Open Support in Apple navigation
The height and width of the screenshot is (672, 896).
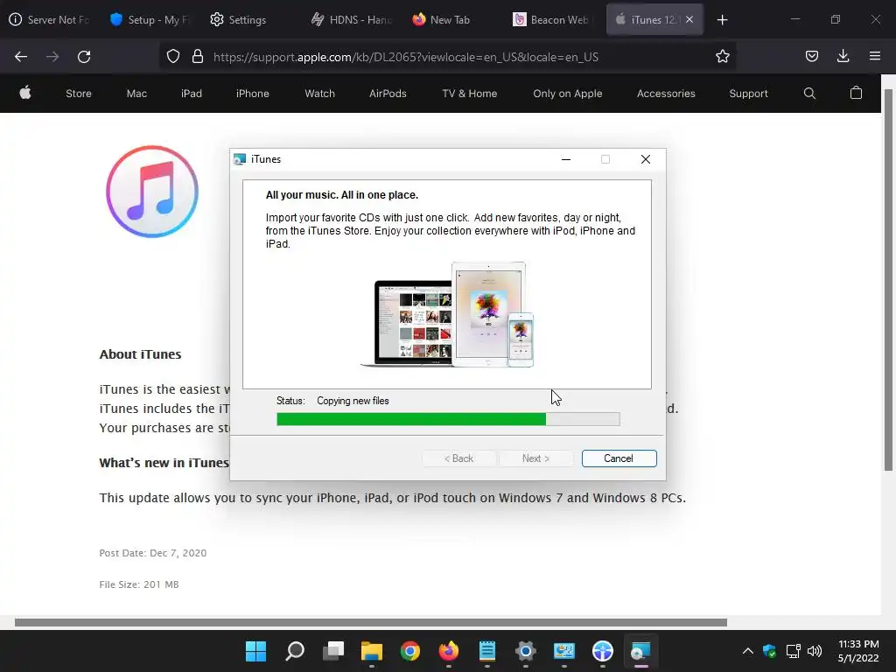point(749,94)
